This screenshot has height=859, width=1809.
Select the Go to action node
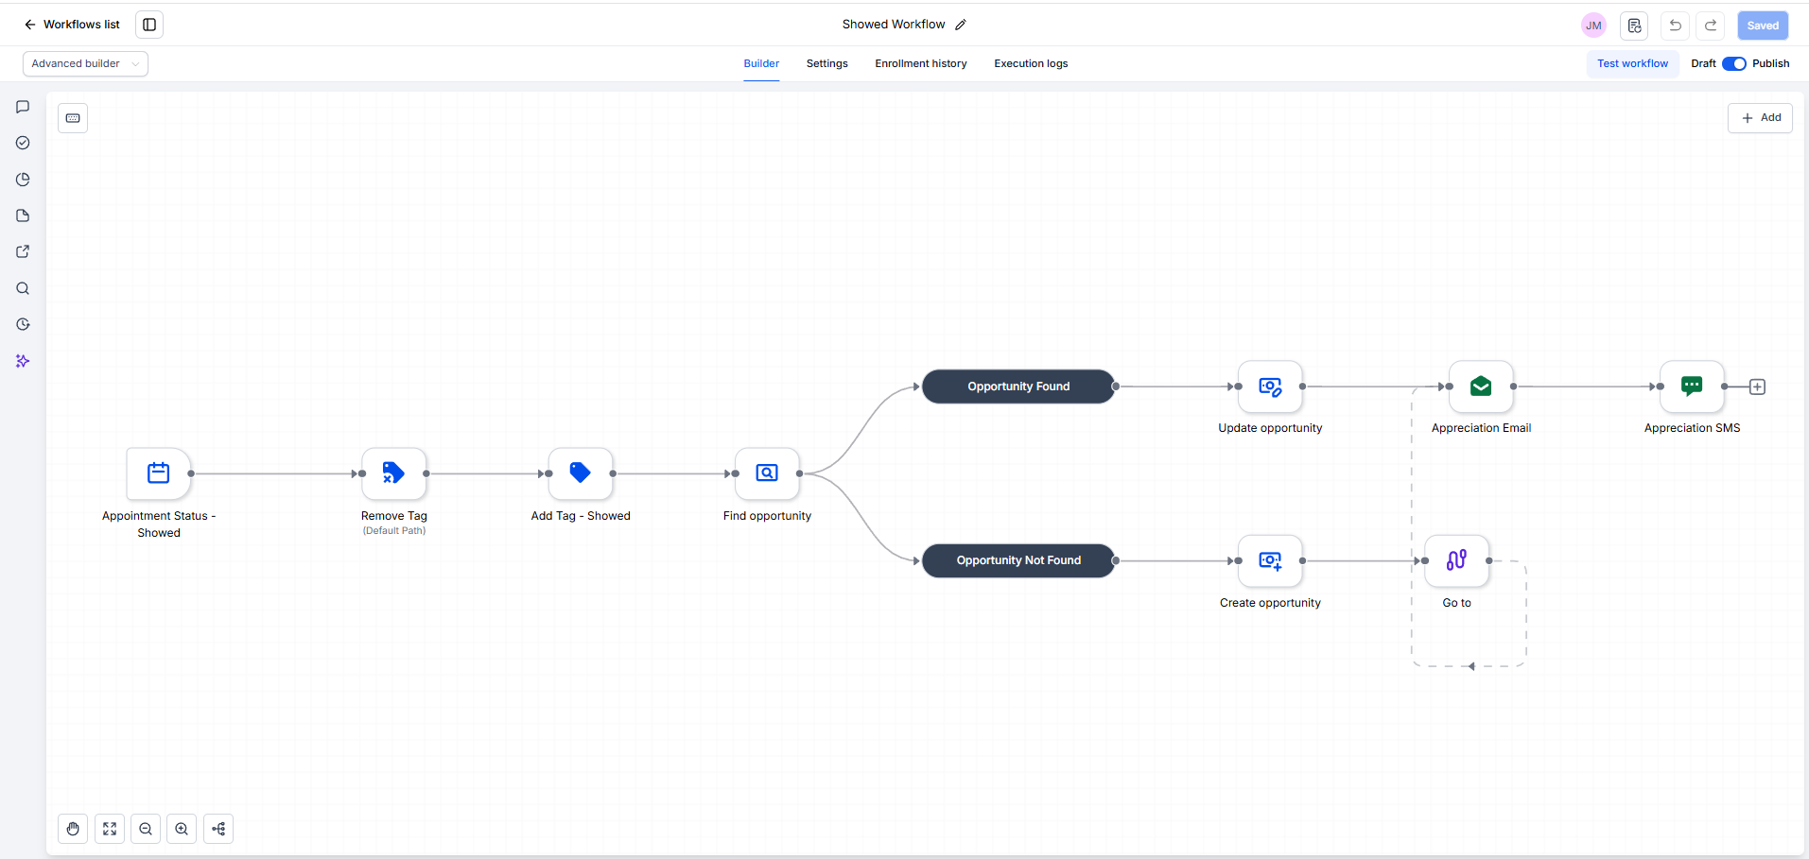click(1456, 560)
